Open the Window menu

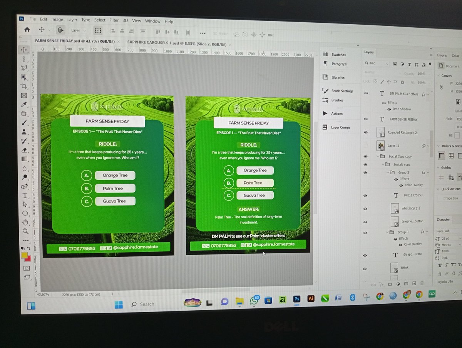point(152,21)
